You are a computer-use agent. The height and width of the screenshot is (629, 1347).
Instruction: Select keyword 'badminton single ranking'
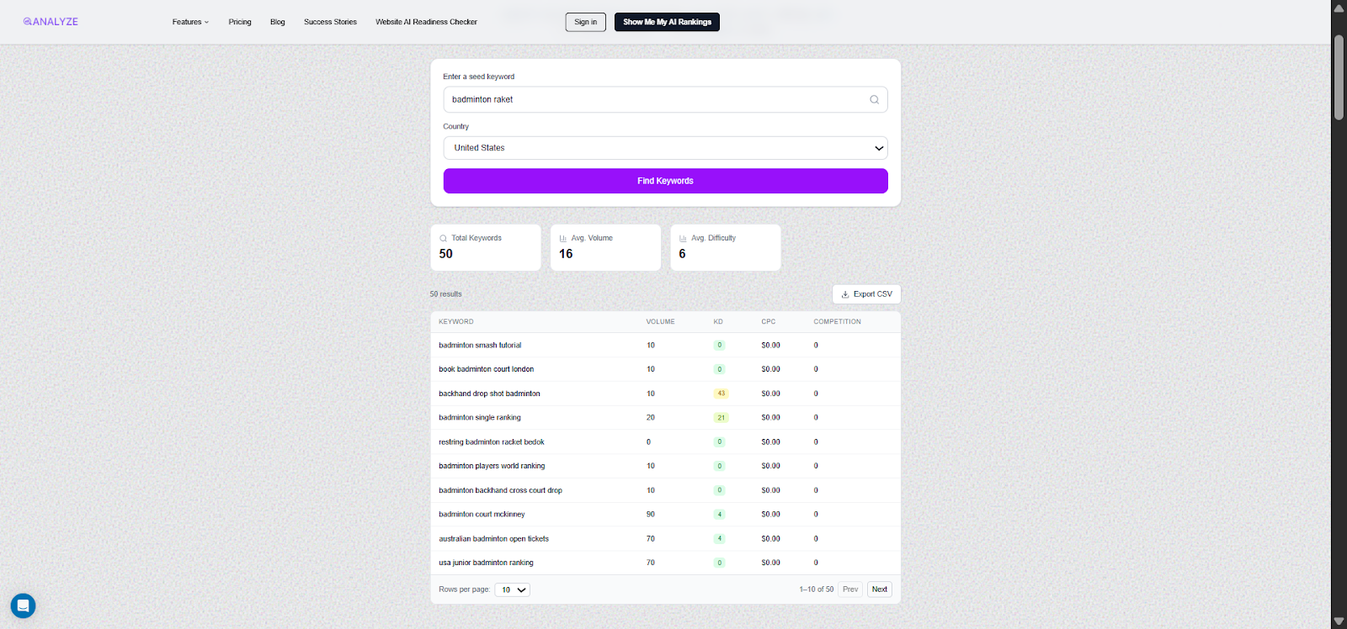[x=480, y=418]
